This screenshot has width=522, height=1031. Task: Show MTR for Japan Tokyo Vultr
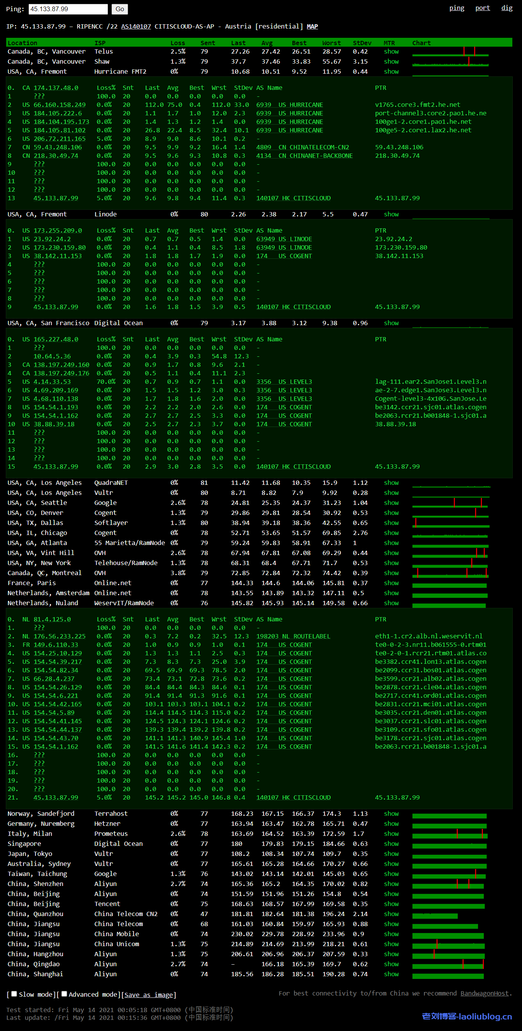(391, 853)
